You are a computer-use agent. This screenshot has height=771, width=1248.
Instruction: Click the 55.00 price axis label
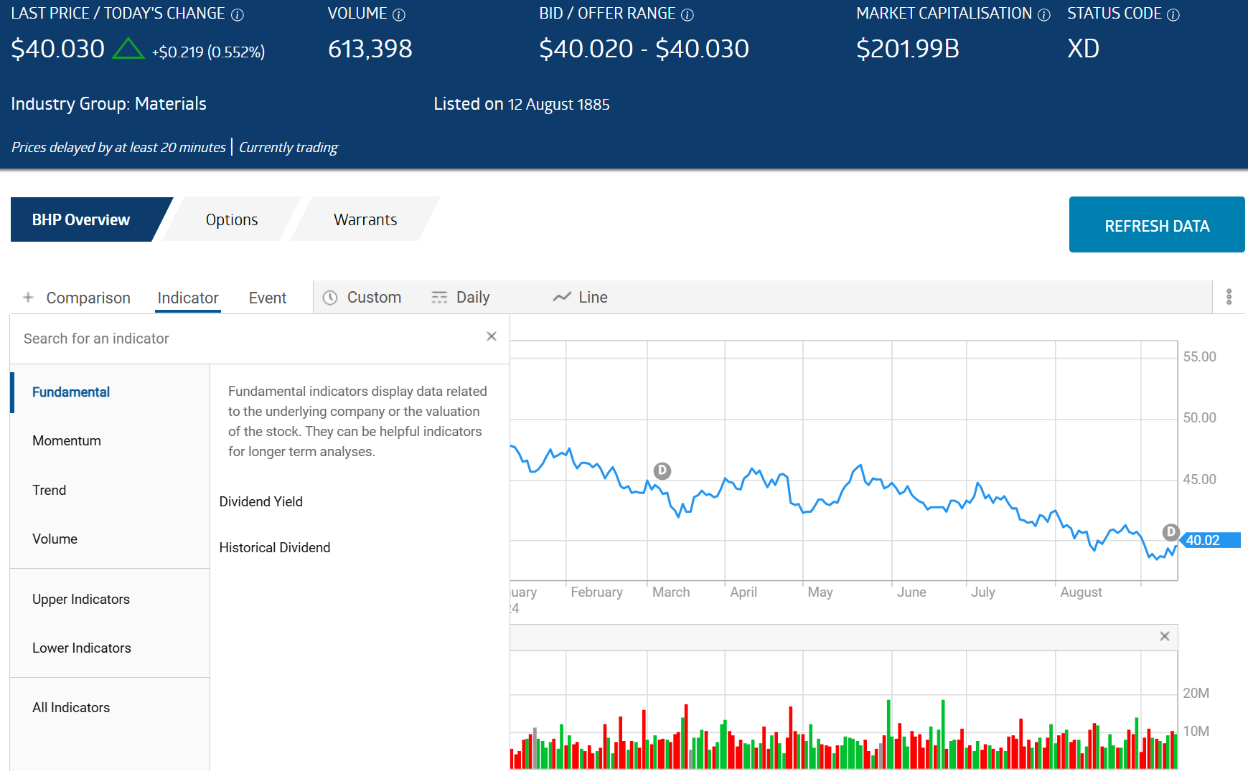(1200, 356)
